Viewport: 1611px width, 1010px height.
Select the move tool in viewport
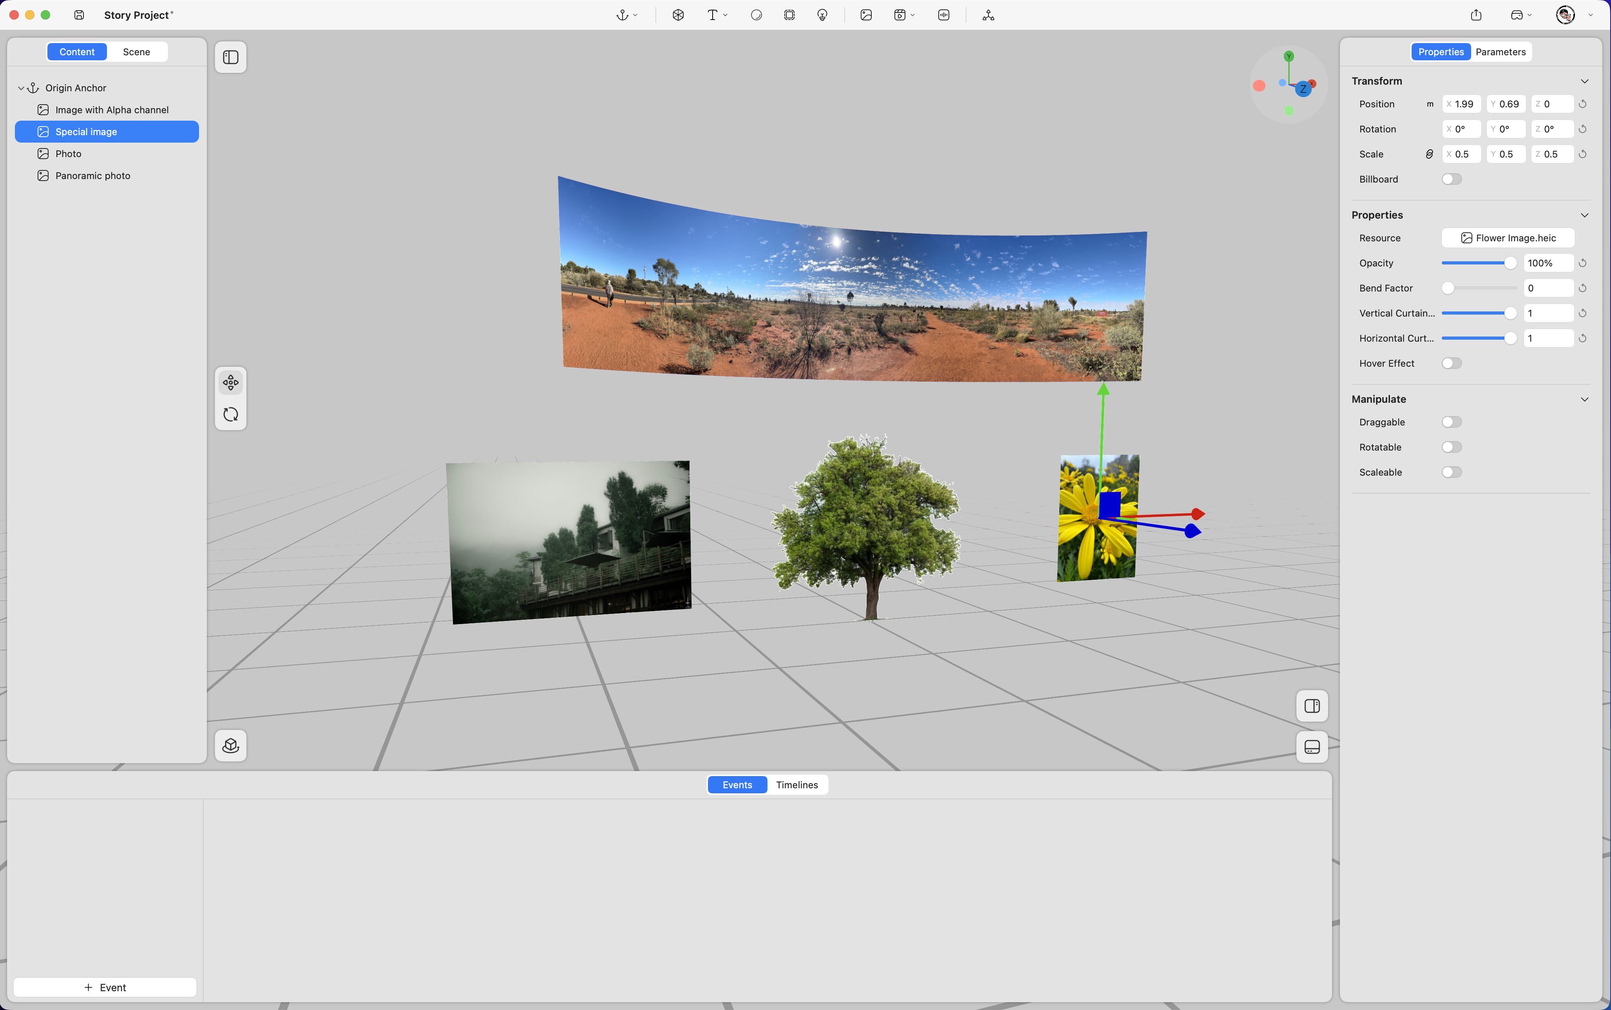pyautogui.click(x=230, y=383)
